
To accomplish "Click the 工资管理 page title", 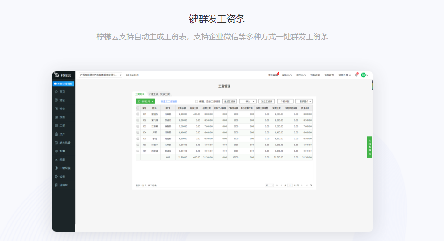I will pyautogui.click(x=224, y=86).
